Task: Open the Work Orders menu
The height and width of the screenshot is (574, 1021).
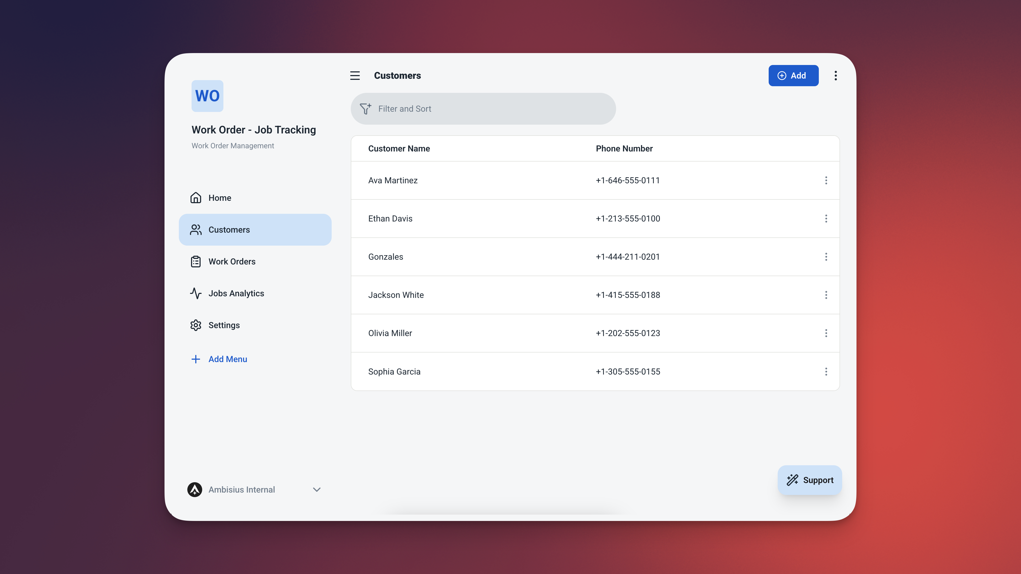Action: coord(232,262)
